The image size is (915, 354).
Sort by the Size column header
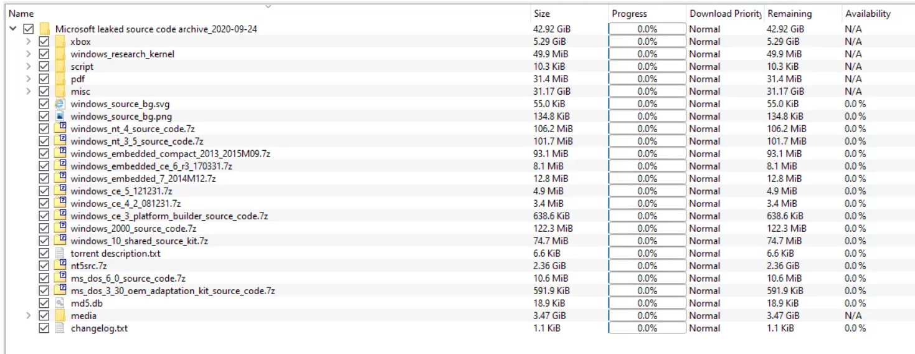pos(542,14)
